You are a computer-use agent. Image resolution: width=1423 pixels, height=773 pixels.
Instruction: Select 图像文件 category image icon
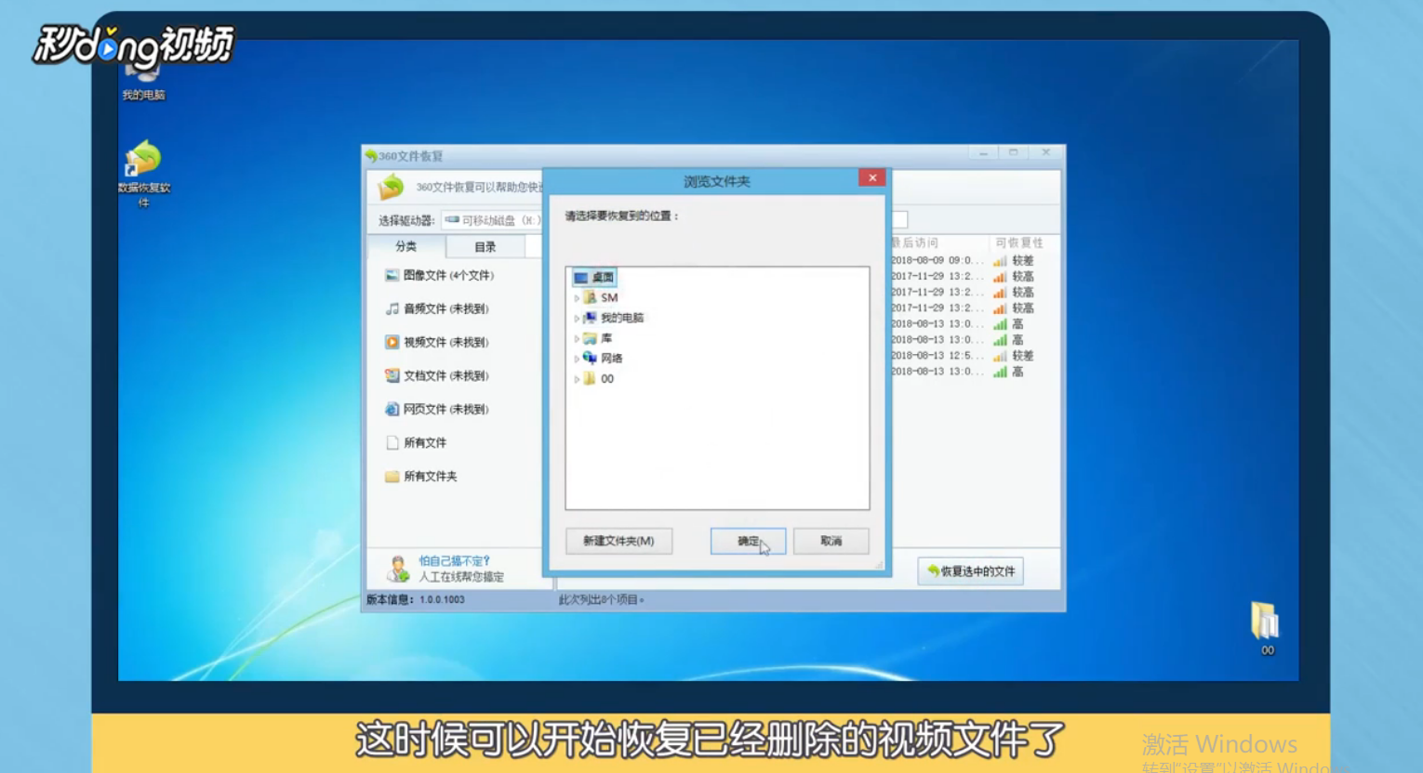[x=392, y=275]
